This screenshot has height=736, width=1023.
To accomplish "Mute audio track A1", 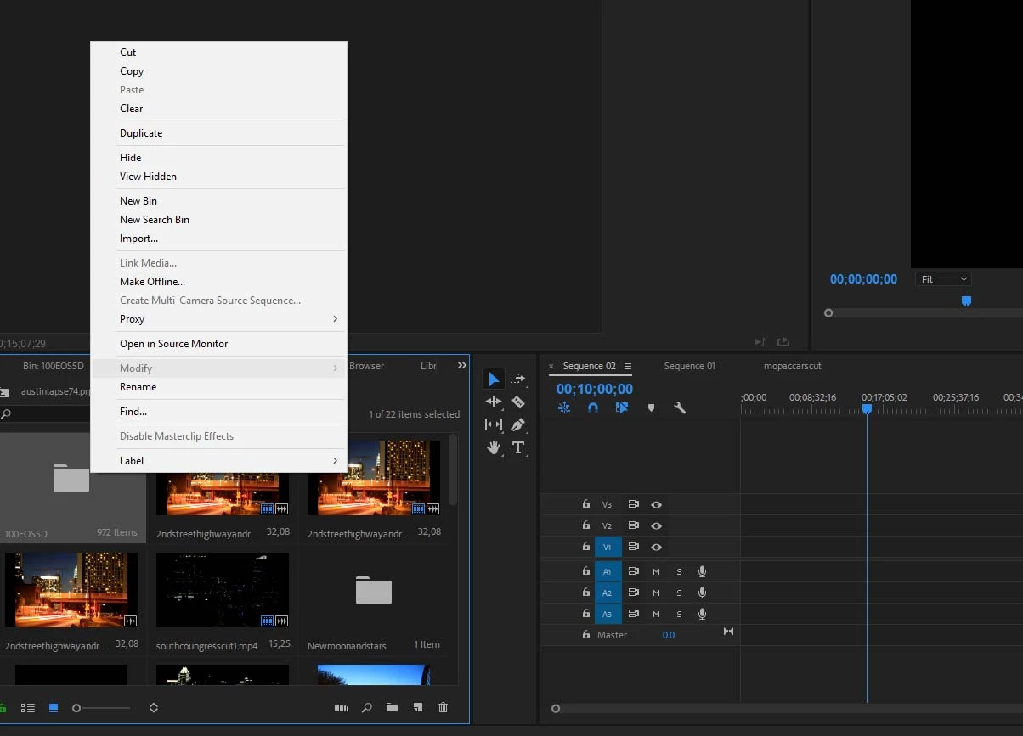I will (656, 571).
